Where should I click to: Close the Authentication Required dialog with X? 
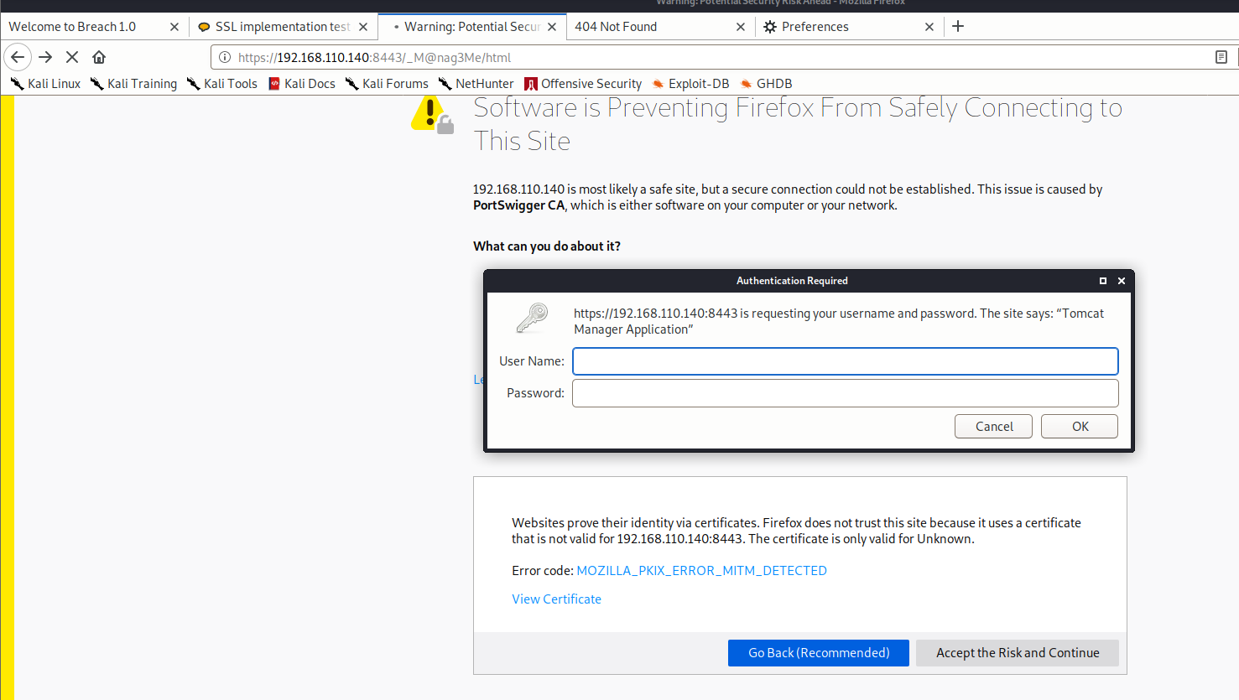[x=1122, y=281]
